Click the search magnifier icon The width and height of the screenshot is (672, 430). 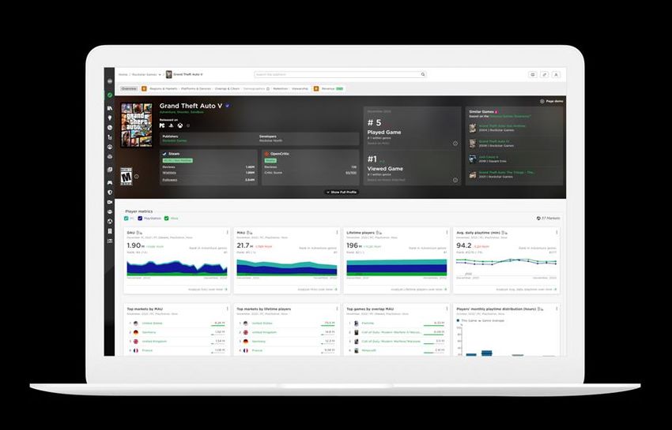click(423, 74)
